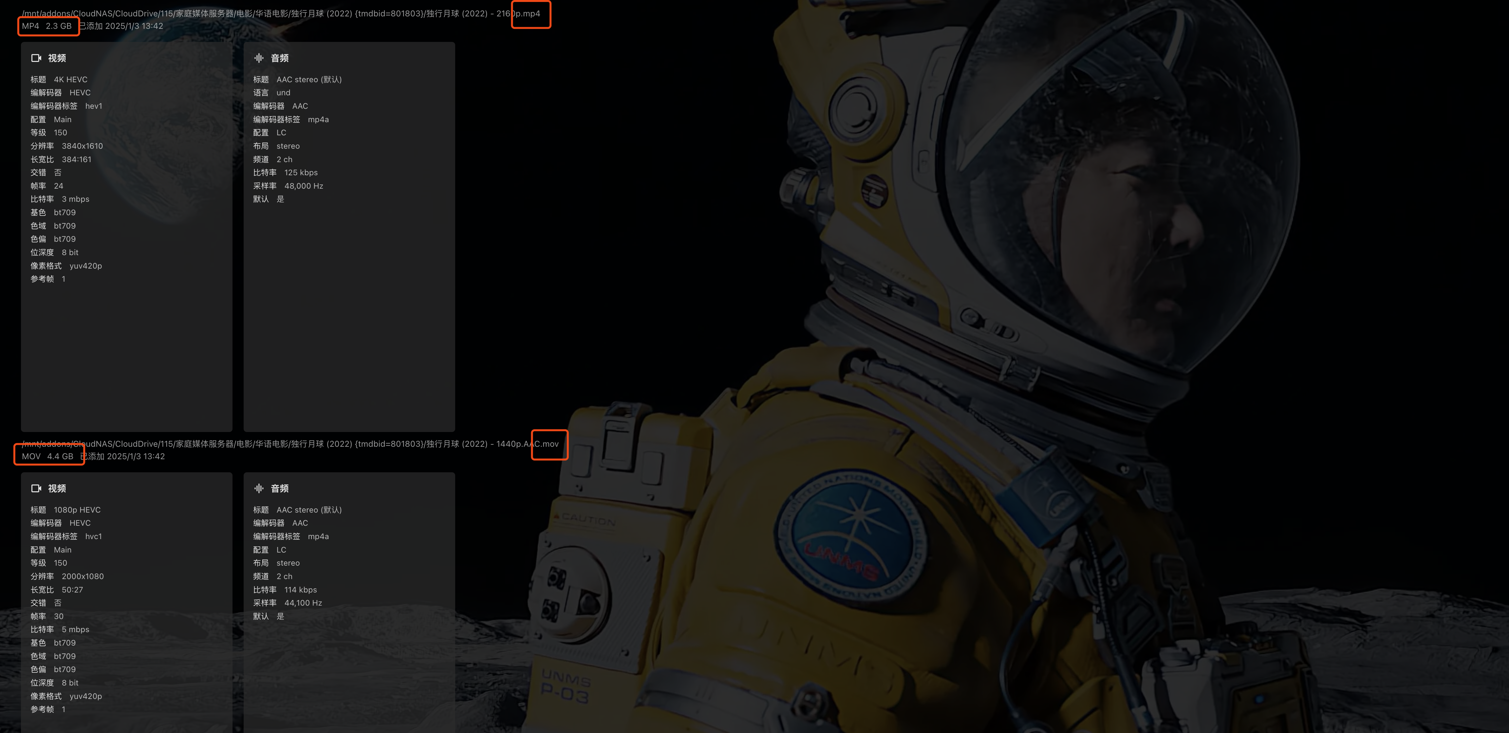Screen dimensions: 1509x733
Task: Click the 44,100 Hz sample rate
Action: coord(303,603)
